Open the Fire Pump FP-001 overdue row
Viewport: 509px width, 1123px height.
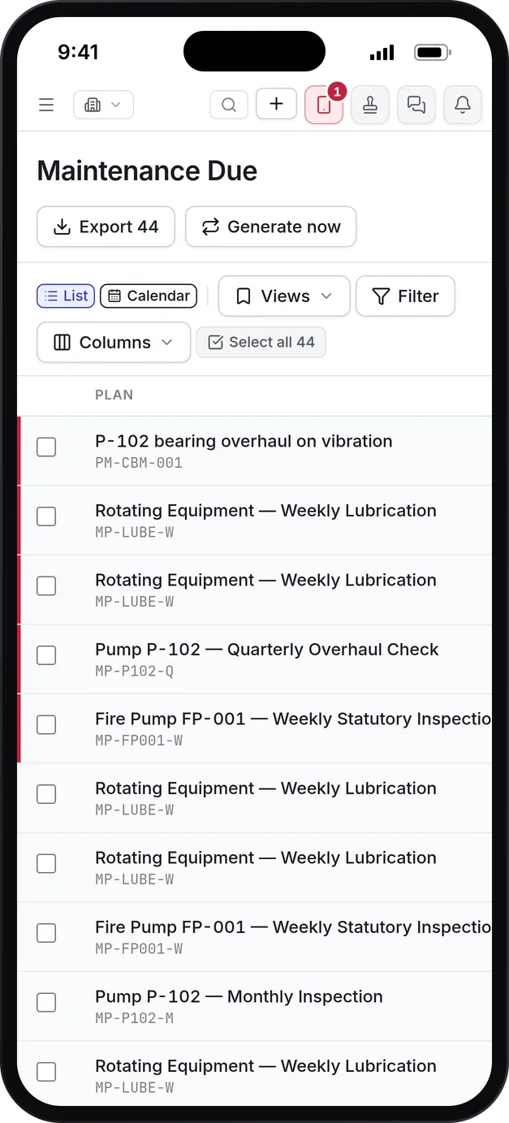(x=254, y=728)
